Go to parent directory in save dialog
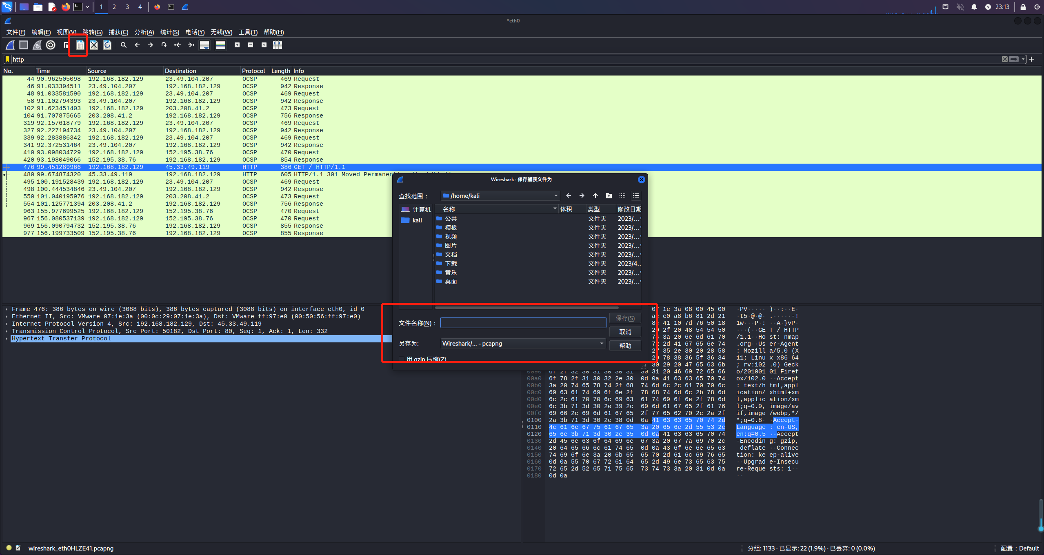This screenshot has height=555, width=1044. pyautogui.click(x=595, y=196)
